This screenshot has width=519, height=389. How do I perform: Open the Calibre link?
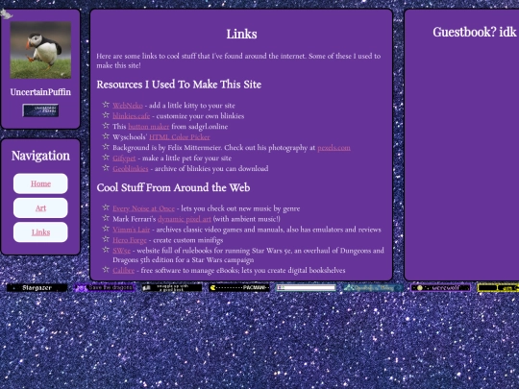click(x=123, y=271)
